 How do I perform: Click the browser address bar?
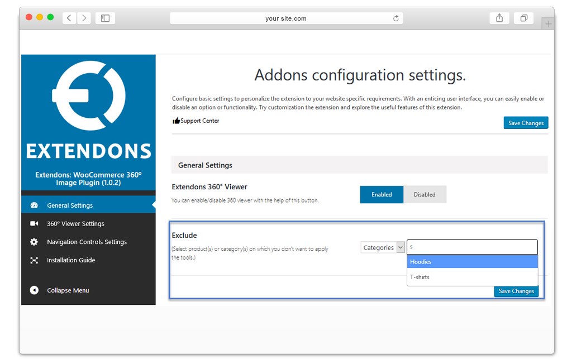(287, 18)
